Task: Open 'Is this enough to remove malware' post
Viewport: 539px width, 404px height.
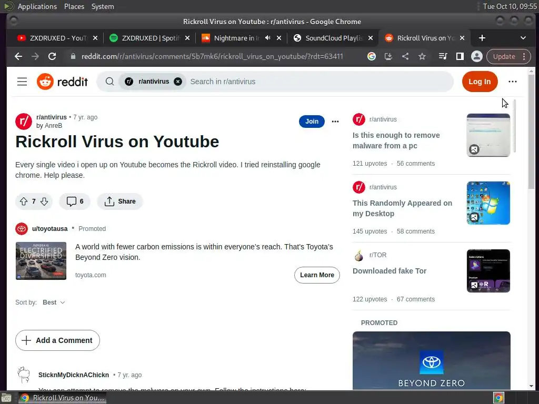Action: 396,140
